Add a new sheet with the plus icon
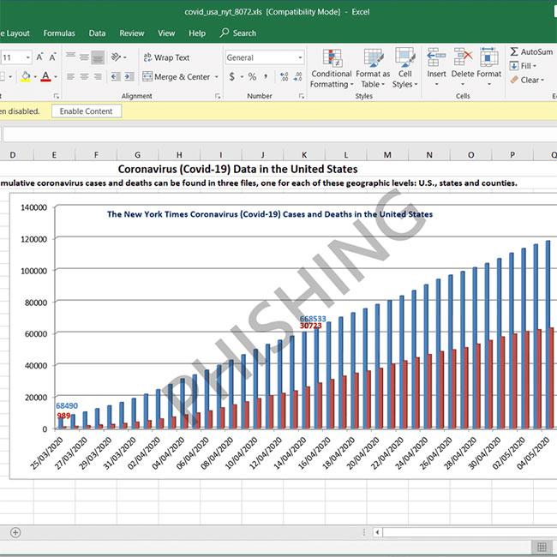The image size is (557, 557). [x=15, y=532]
